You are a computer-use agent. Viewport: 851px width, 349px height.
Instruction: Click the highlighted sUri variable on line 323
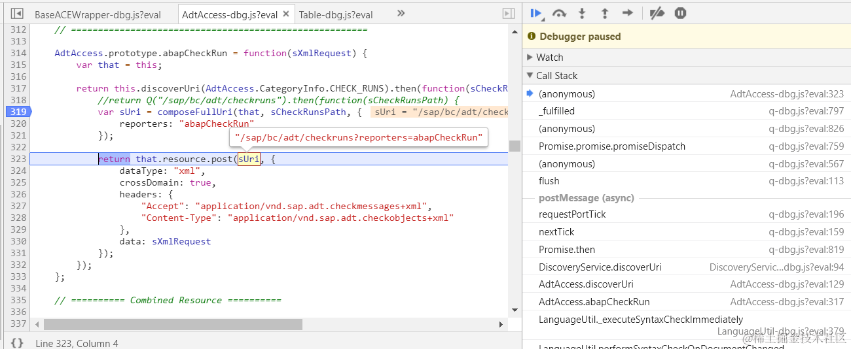[x=249, y=159]
